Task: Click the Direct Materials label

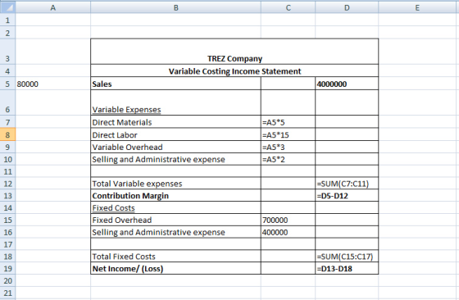Action: pos(122,122)
